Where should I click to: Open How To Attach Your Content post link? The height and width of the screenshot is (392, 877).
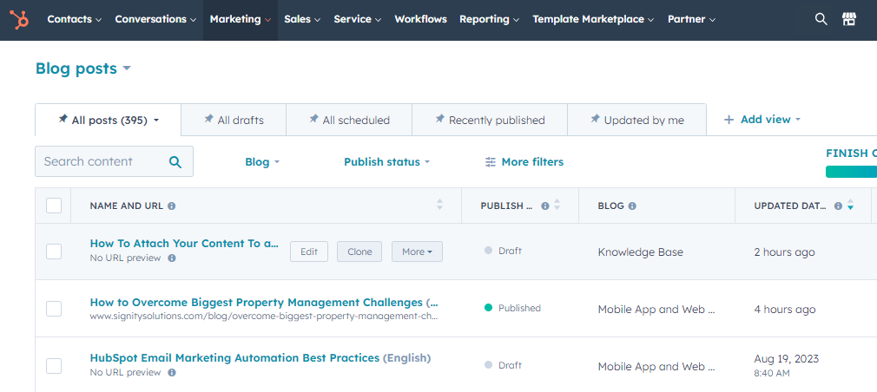click(184, 244)
